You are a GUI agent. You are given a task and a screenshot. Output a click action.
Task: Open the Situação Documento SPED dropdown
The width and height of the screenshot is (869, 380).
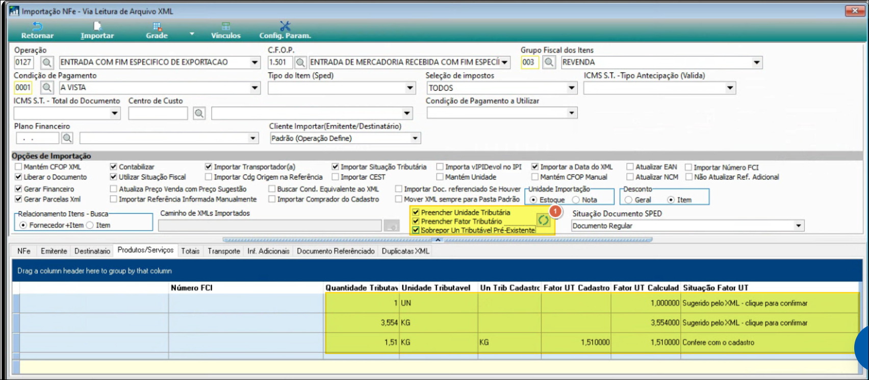click(x=799, y=225)
